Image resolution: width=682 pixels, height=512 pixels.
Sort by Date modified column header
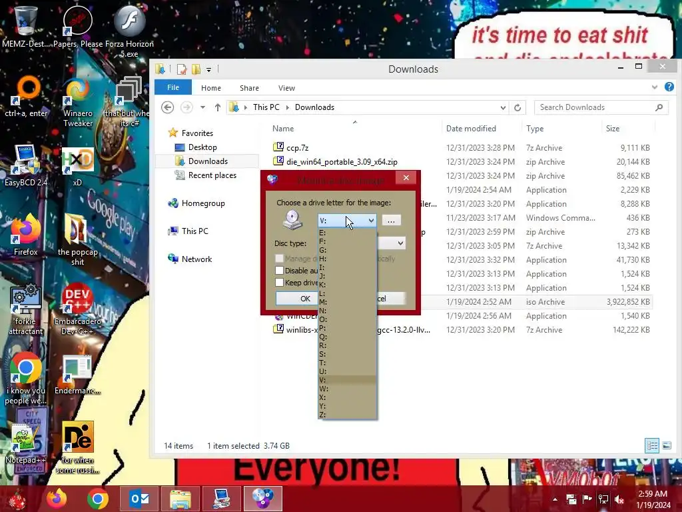pos(471,129)
